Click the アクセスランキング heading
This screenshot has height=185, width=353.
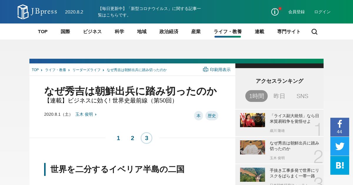(x=279, y=81)
